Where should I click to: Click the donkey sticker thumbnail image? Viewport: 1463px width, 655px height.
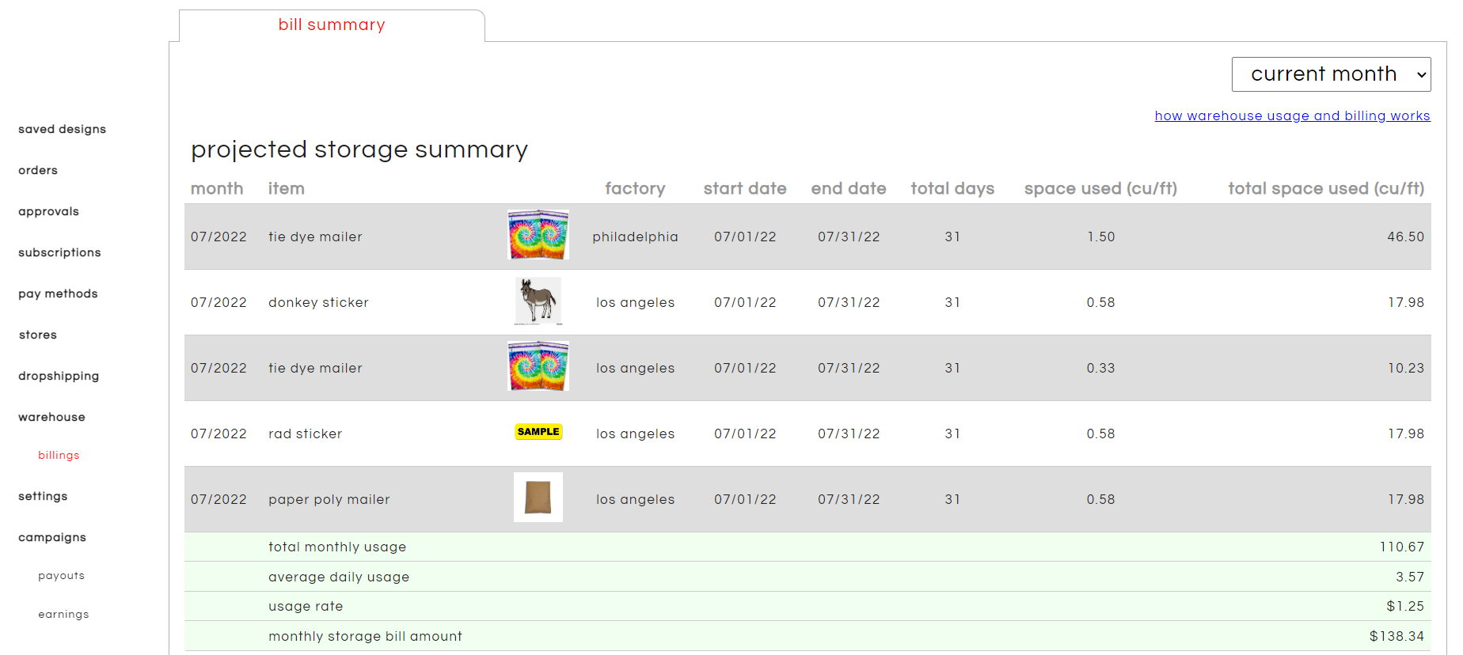tap(538, 301)
